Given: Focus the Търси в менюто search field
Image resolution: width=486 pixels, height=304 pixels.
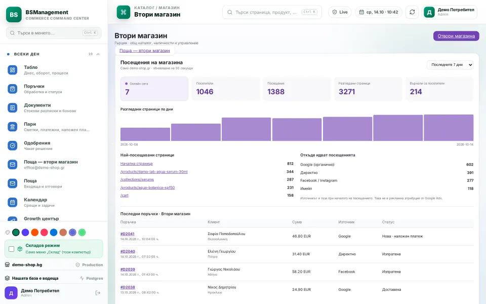Looking at the screenshot, I should pos(54,33).
